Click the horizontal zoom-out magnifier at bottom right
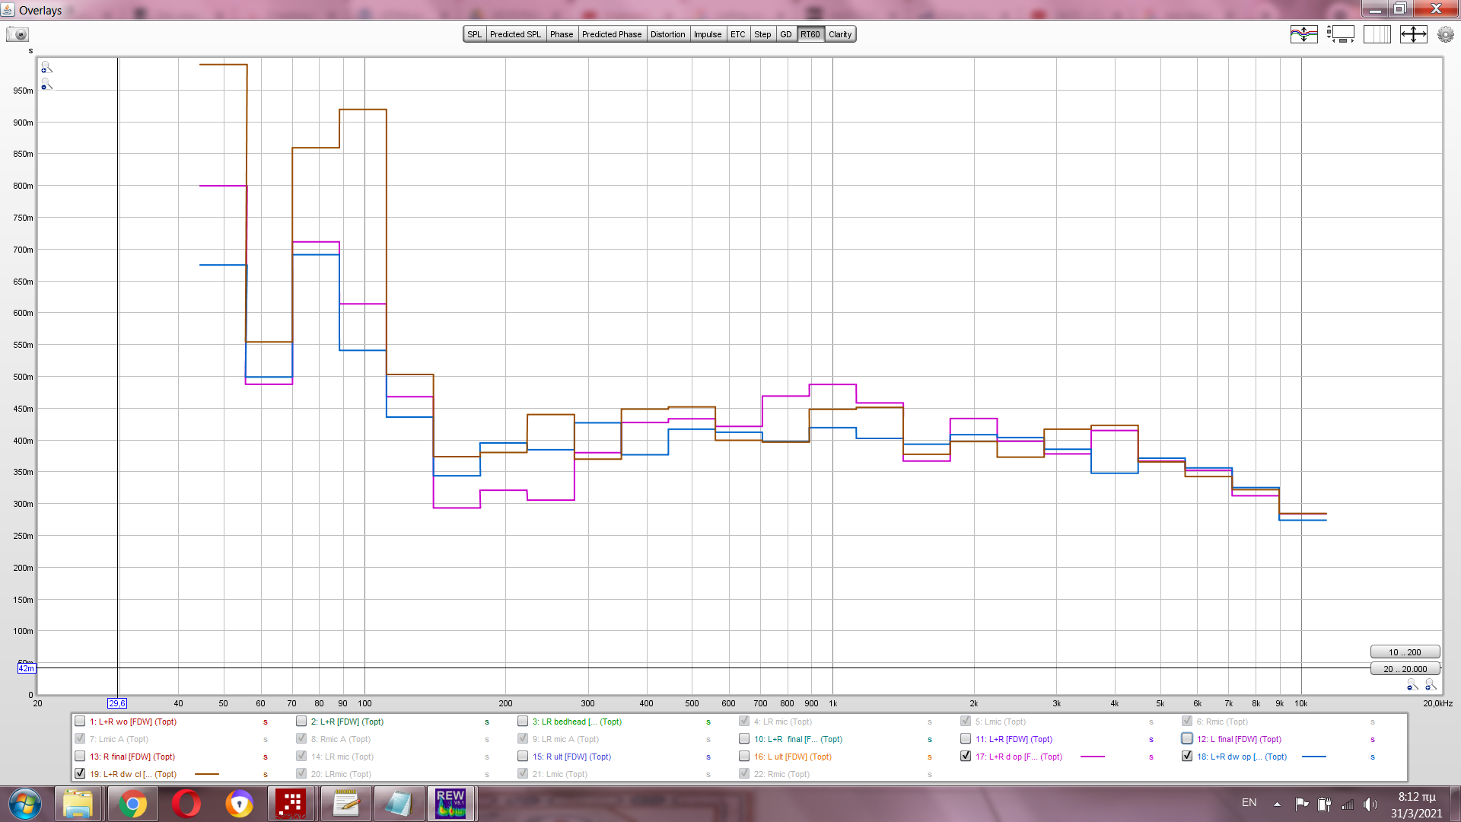This screenshot has width=1461, height=822. [1412, 685]
